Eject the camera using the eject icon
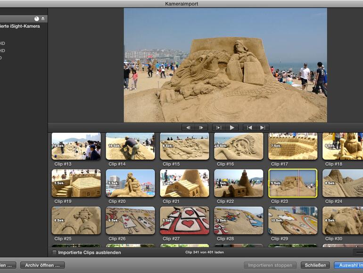 tap(43, 19)
